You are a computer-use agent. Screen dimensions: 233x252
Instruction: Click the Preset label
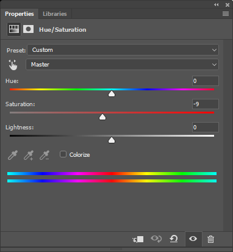16,50
